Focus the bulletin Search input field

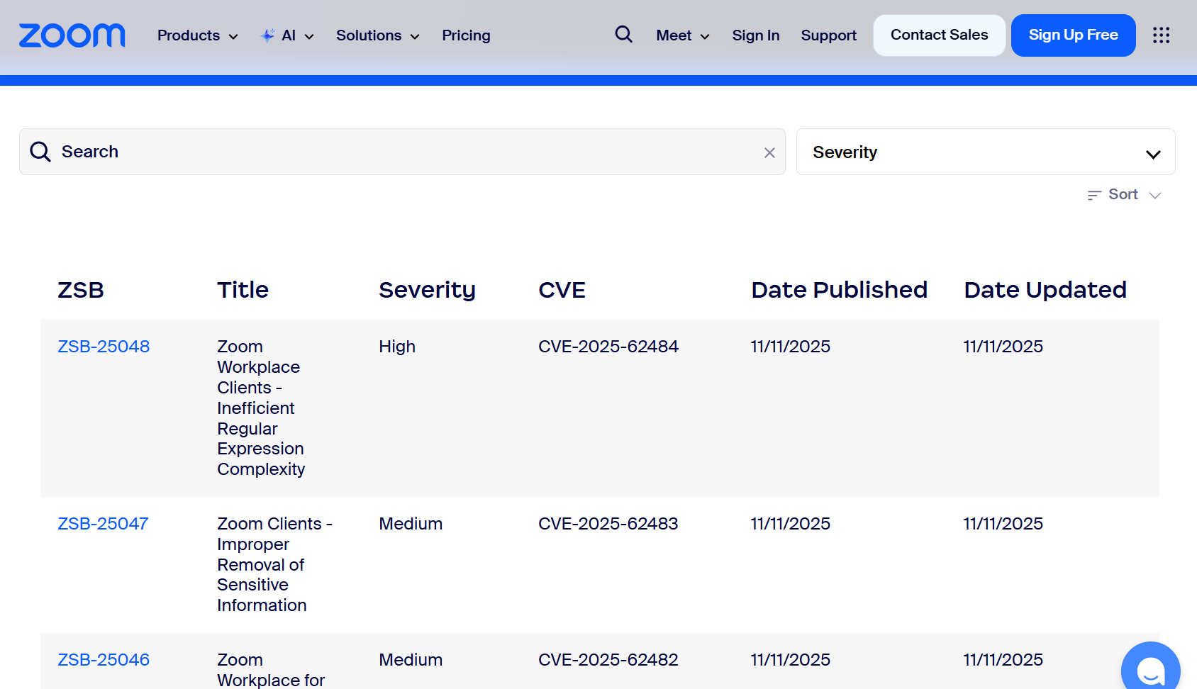pyautogui.click(x=404, y=152)
